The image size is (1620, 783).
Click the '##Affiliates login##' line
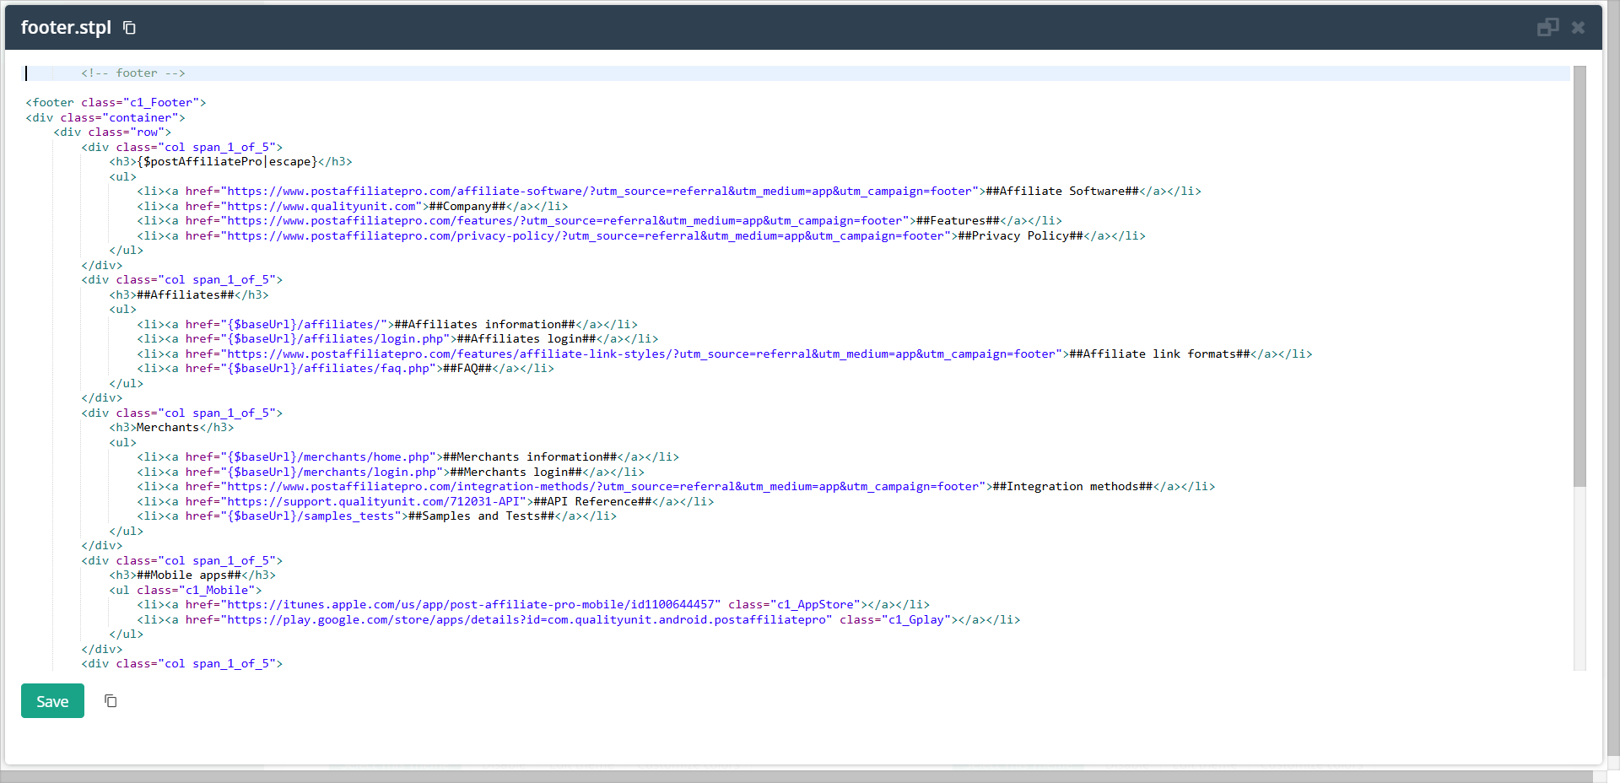point(397,339)
